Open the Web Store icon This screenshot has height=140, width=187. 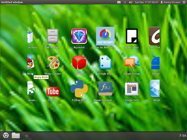[30, 37]
